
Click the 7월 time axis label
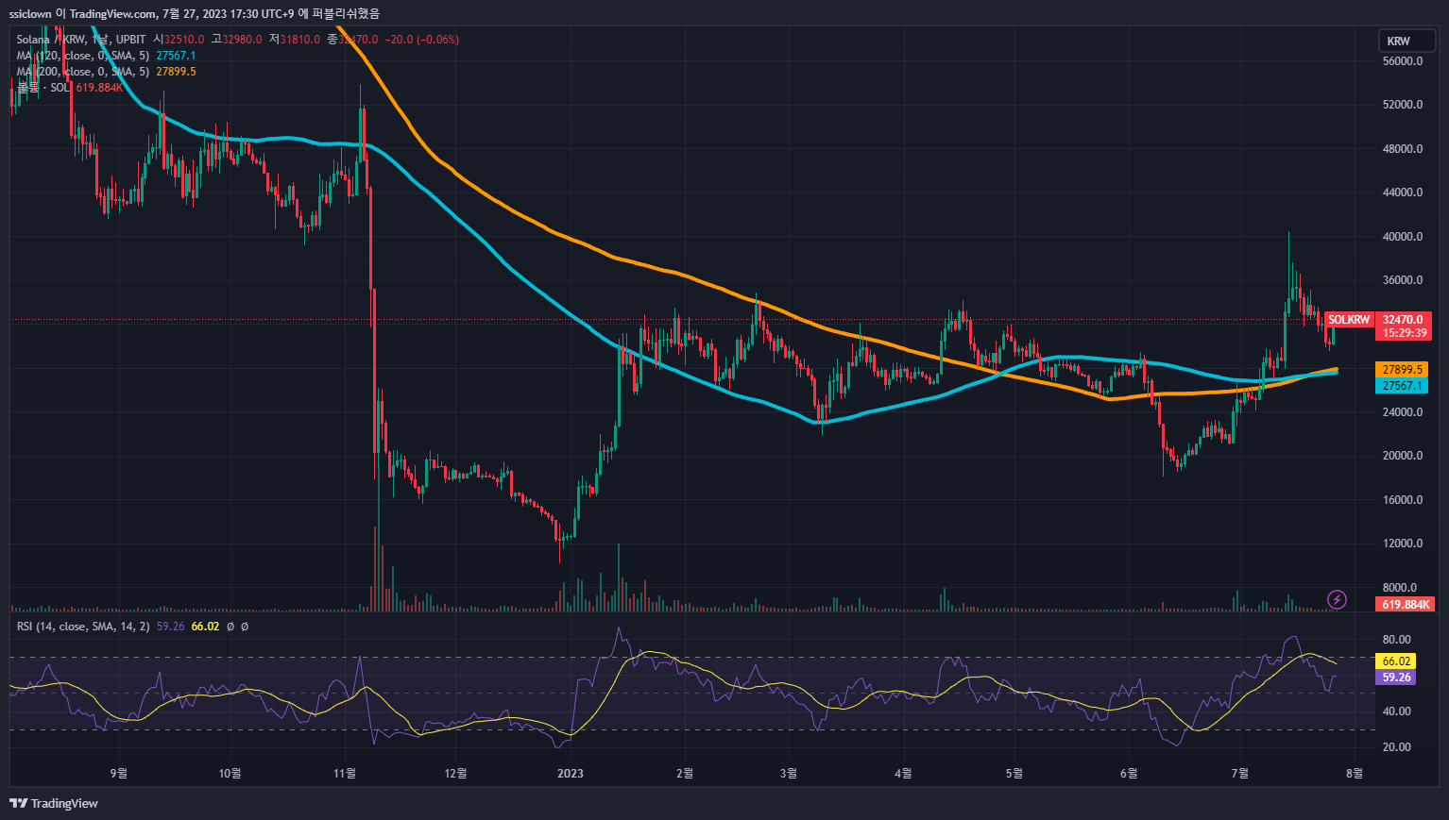pos(1239,774)
